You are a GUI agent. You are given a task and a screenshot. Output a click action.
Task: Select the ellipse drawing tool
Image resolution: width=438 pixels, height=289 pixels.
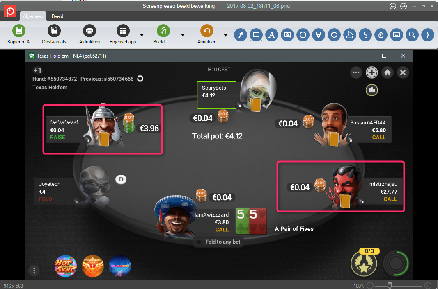click(334, 35)
